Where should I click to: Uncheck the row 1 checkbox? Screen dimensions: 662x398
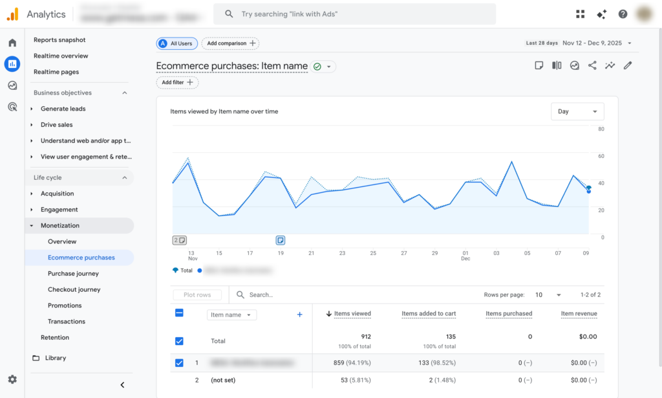179,363
